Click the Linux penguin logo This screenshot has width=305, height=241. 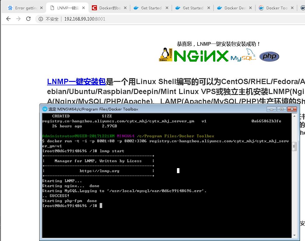166,54
